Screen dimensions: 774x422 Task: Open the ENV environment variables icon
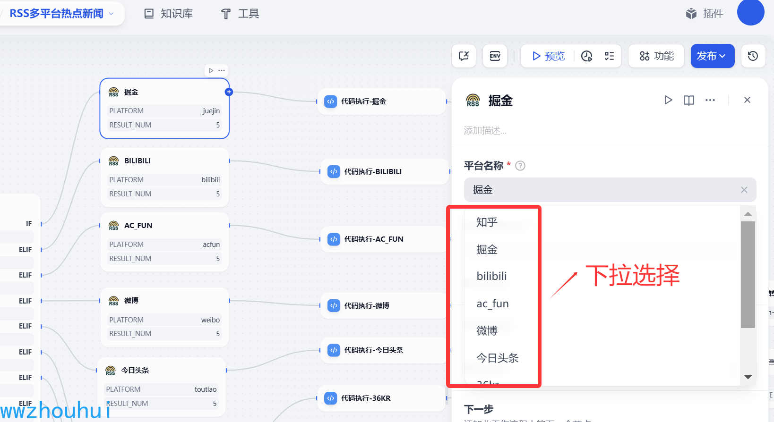click(495, 56)
